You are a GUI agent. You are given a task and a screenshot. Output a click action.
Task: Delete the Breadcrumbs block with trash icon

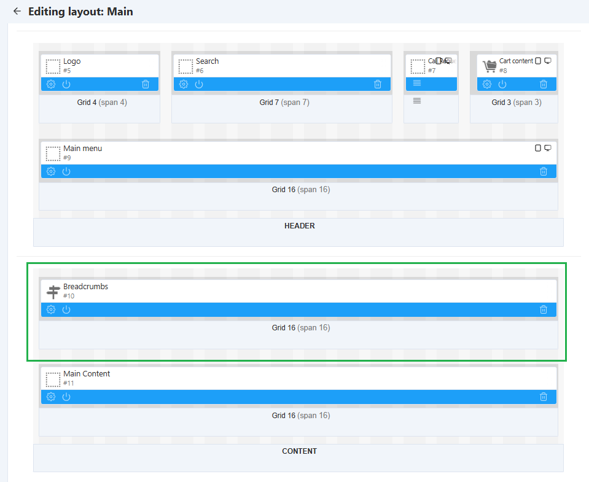point(543,309)
